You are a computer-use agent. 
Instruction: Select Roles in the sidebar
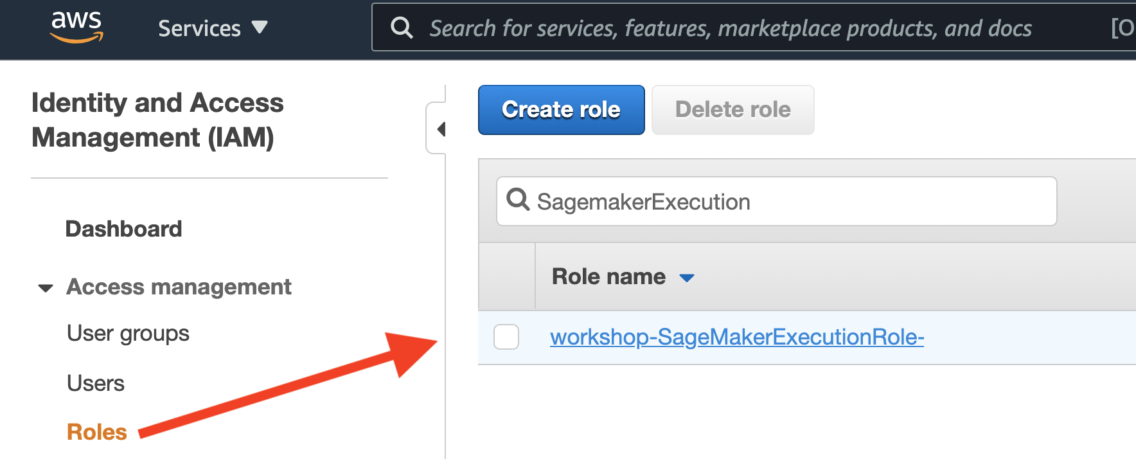(x=97, y=432)
